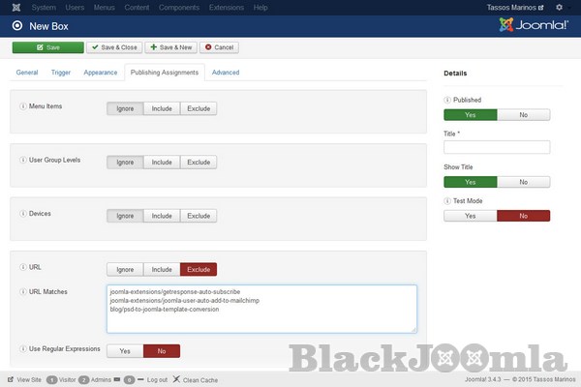The image size is (581, 387).
Task: Open the Tassos Marinos user dropdown
Action: point(513,8)
